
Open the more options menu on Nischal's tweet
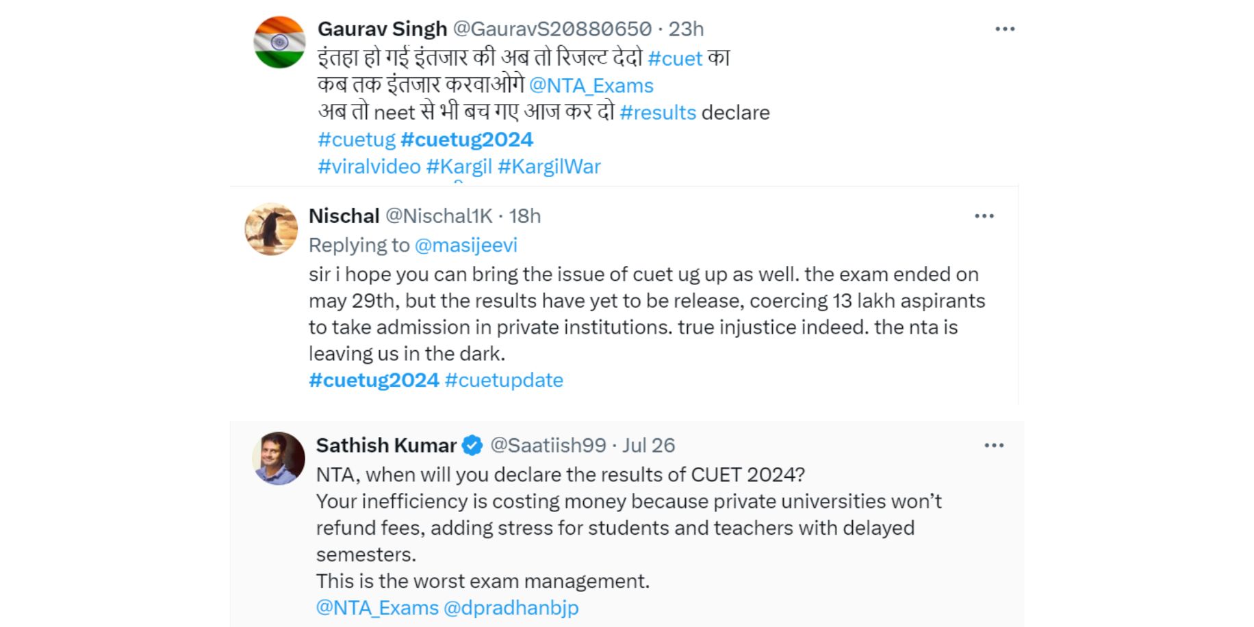[986, 215]
